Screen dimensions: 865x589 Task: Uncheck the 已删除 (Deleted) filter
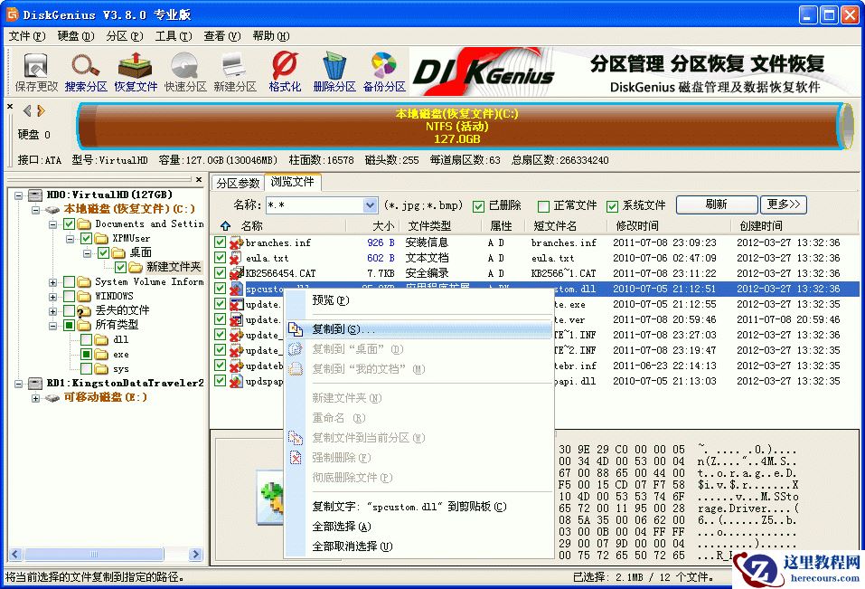coord(480,204)
